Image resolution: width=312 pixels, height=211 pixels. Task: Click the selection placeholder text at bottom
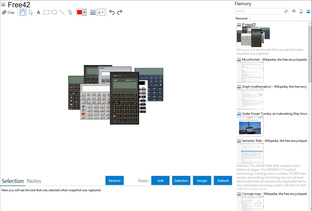tap(51, 190)
